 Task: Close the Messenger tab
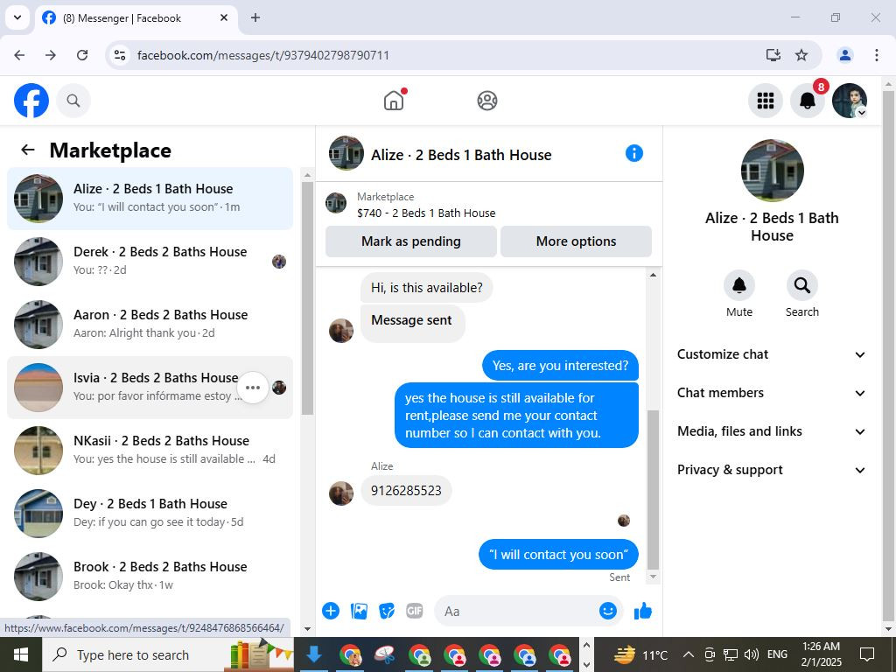coord(224,17)
